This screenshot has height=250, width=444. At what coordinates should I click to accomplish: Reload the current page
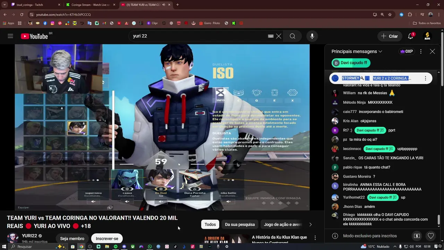click(x=22, y=15)
